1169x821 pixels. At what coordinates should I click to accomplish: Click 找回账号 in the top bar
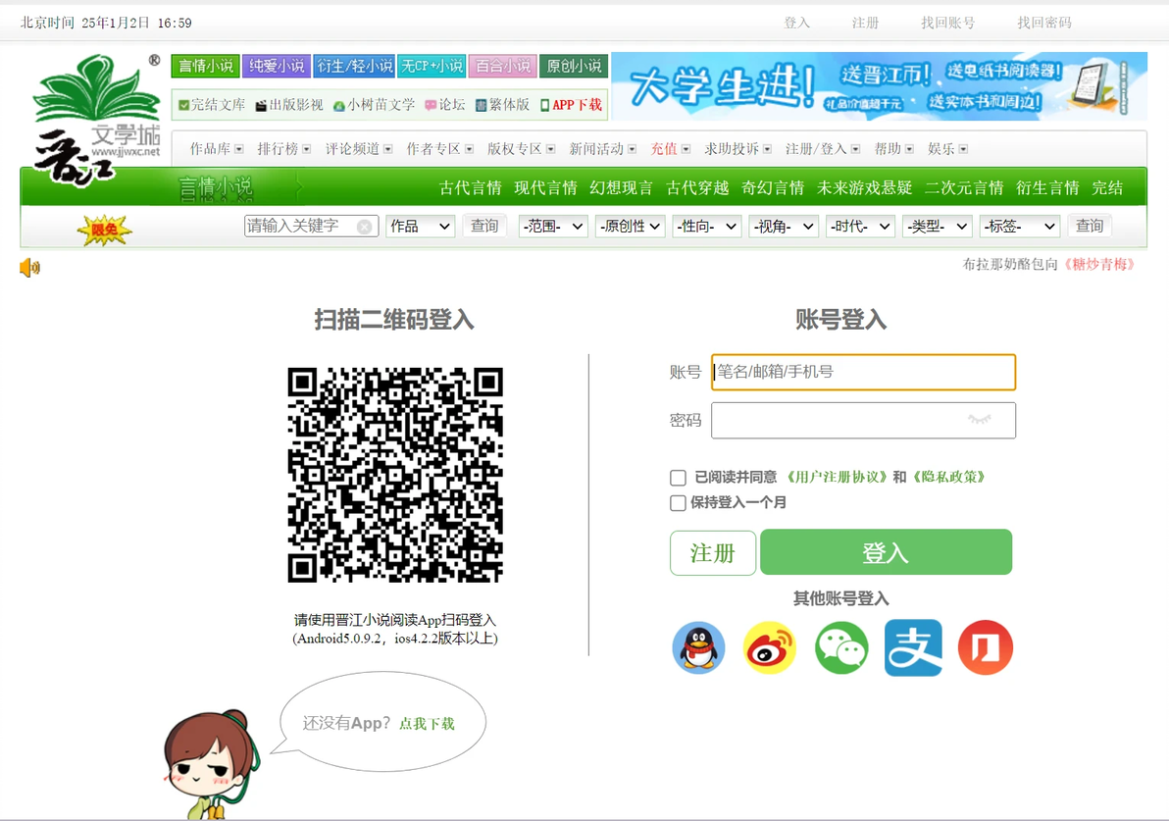pos(947,24)
